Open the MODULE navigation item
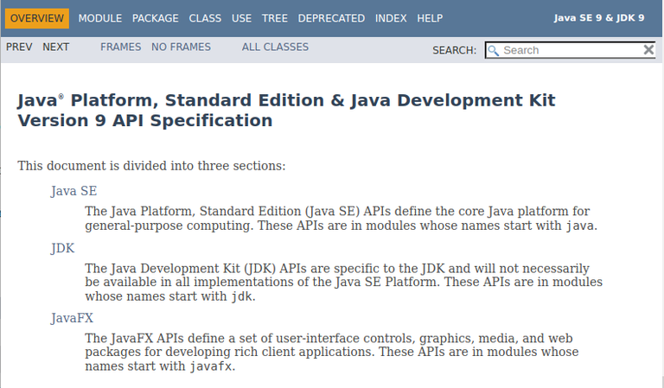The height and width of the screenshot is (388, 664). tap(100, 19)
